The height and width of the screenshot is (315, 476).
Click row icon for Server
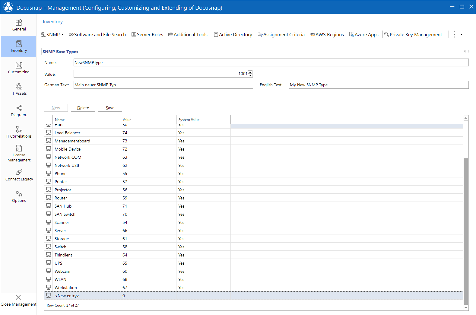[x=49, y=230]
